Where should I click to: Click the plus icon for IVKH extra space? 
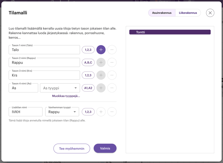coord(101,112)
